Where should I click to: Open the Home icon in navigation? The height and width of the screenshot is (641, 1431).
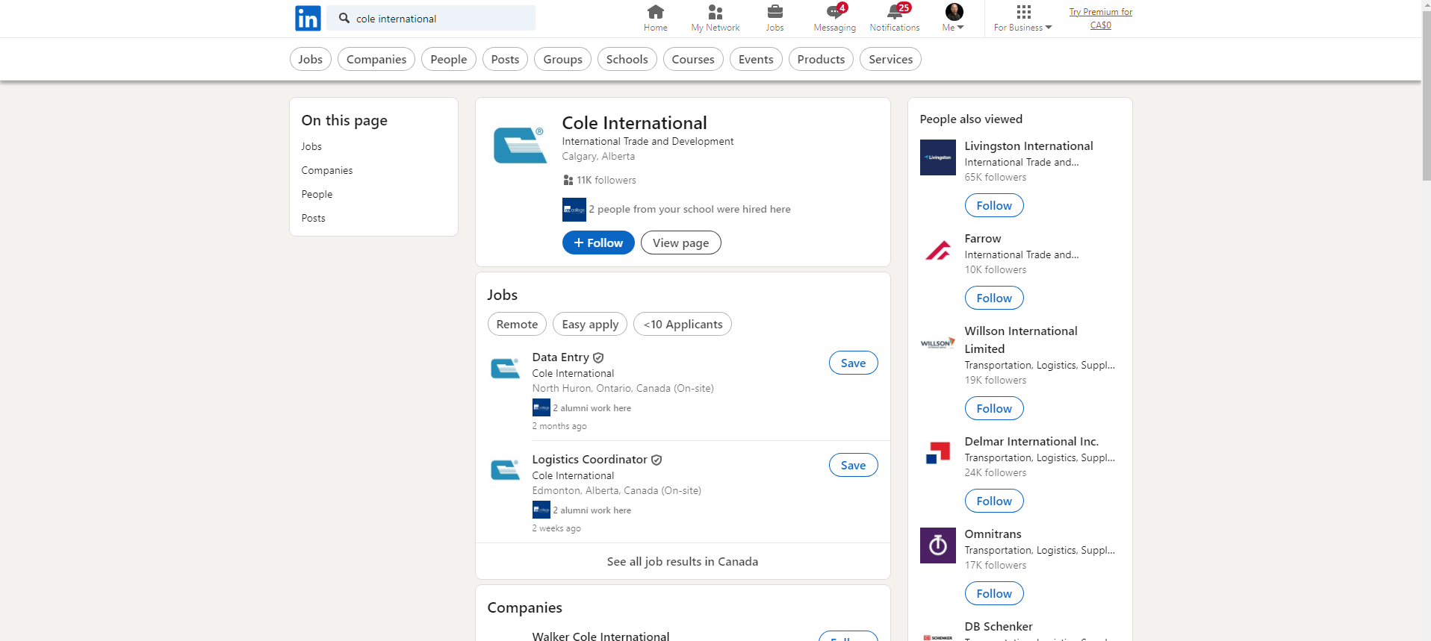pos(655,18)
